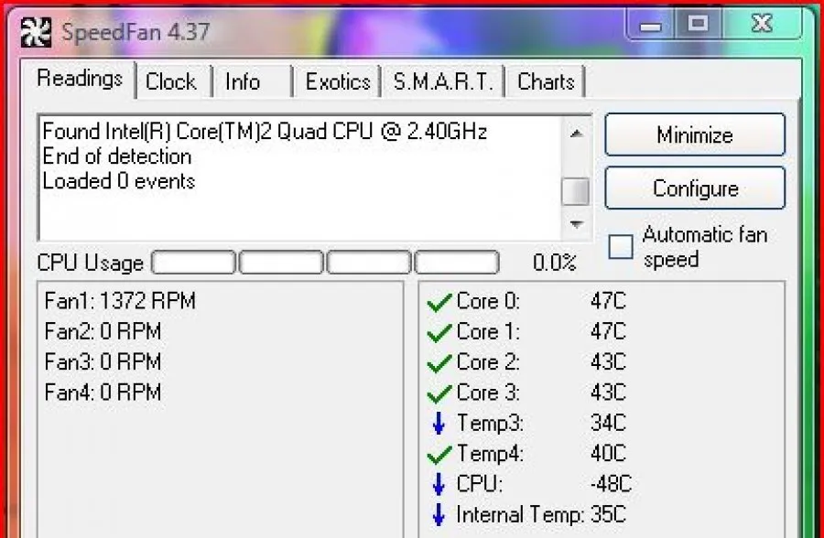
Task: Click the 'CPU Usage' label
Action: 91,264
